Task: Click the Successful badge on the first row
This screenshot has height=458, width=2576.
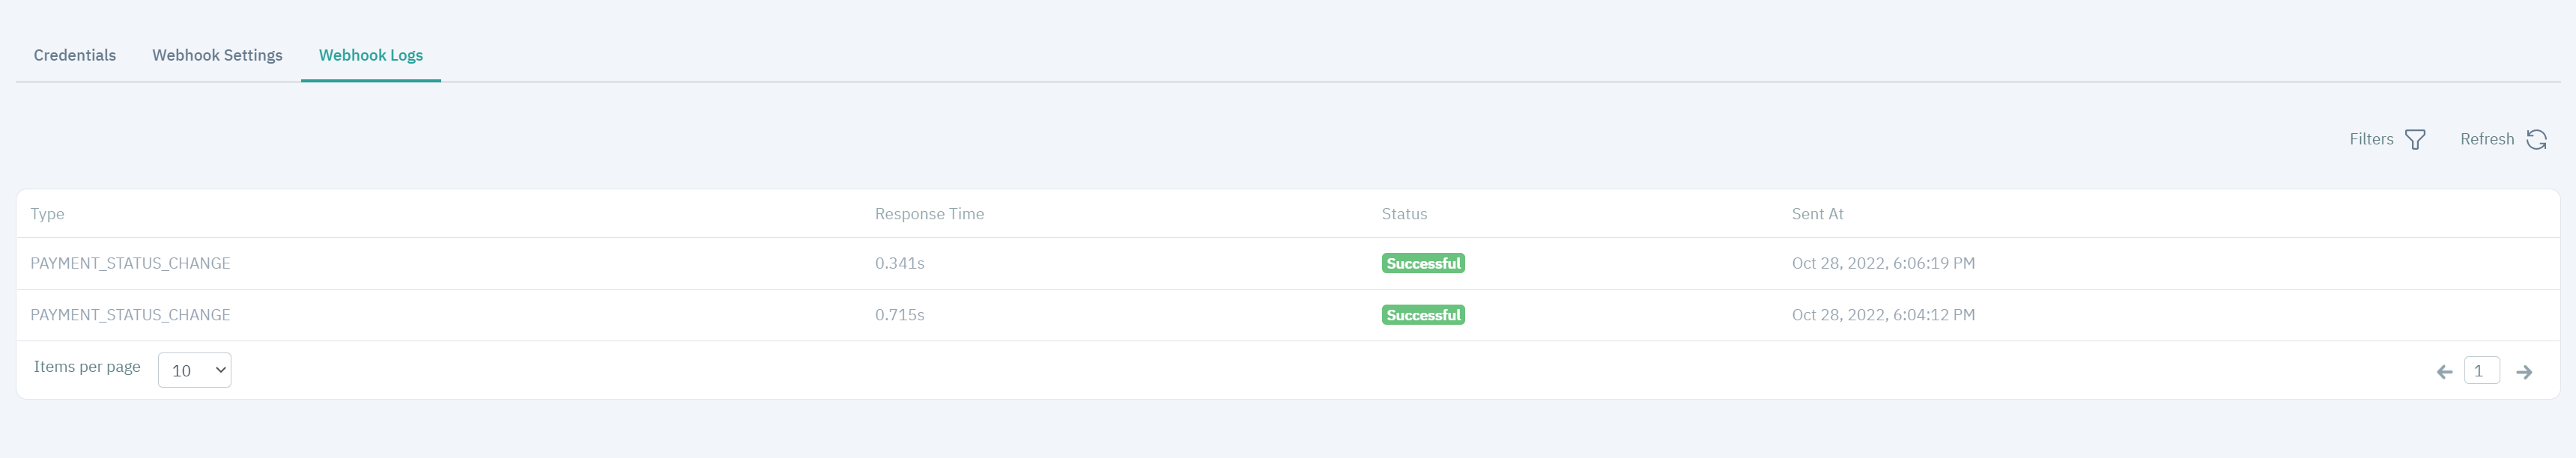Action: pos(1423,263)
